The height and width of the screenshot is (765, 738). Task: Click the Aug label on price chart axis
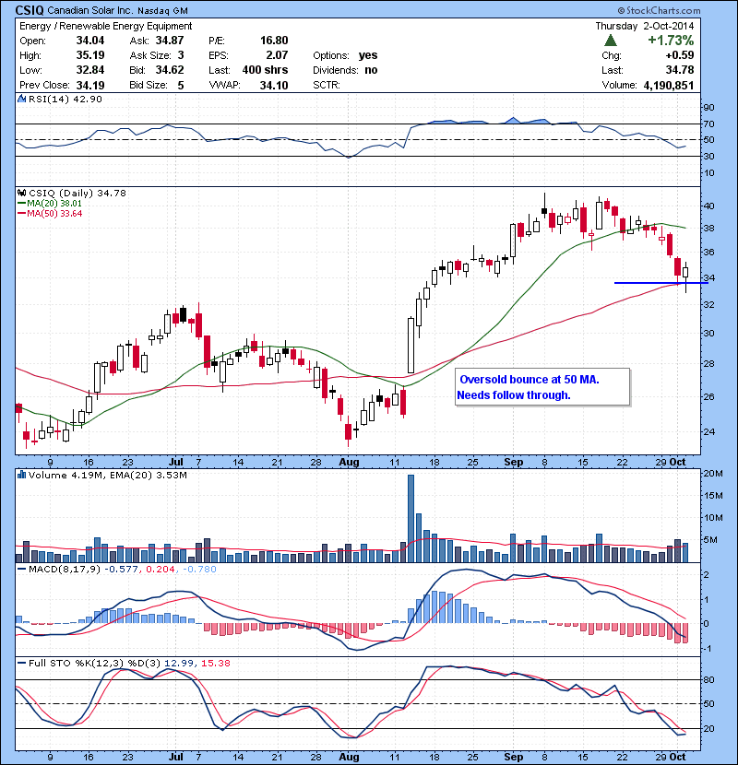(349, 462)
